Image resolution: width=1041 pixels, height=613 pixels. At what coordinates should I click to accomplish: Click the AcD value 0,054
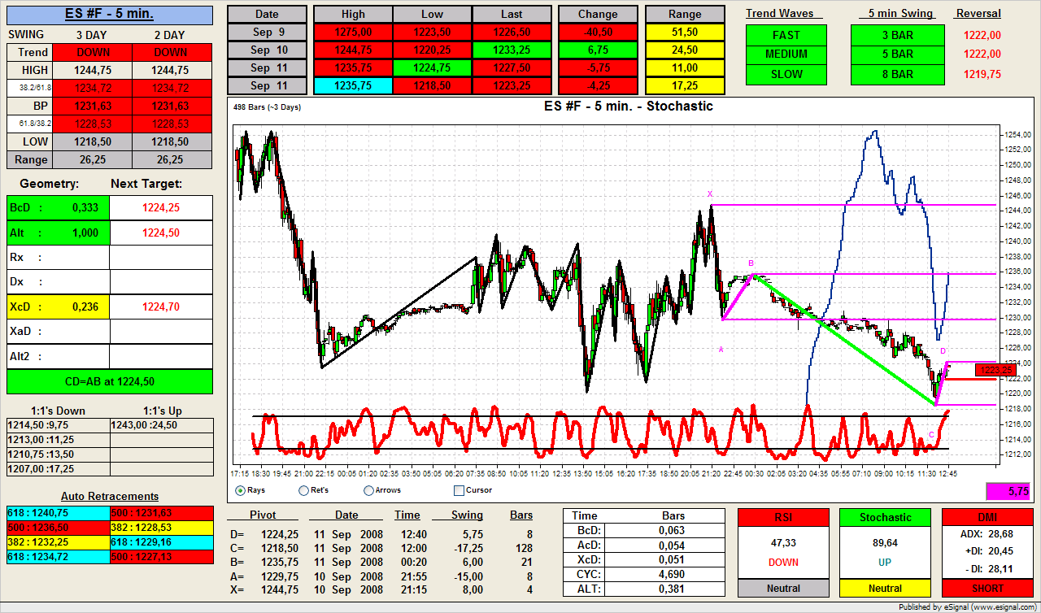click(666, 546)
